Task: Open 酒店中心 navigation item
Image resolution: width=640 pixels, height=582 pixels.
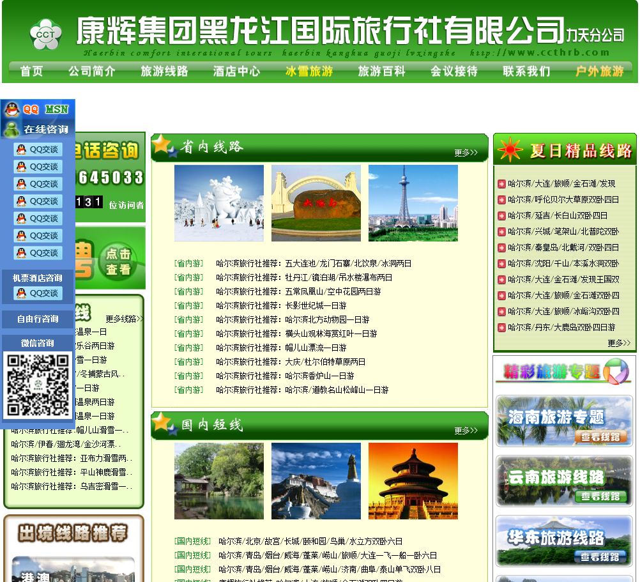Action: pos(236,72)
